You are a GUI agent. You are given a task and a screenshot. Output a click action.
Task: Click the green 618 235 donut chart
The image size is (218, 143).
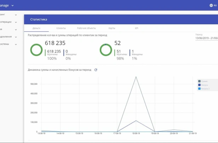point(36,50)
